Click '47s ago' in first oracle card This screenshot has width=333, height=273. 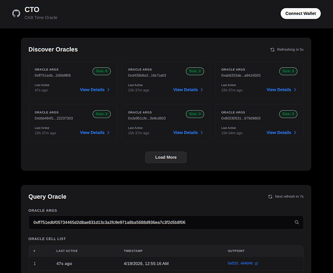pos(41,90)
